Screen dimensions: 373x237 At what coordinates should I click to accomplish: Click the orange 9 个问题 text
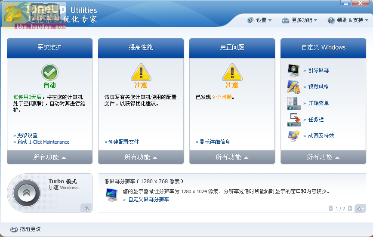click(x=222, y=97)
